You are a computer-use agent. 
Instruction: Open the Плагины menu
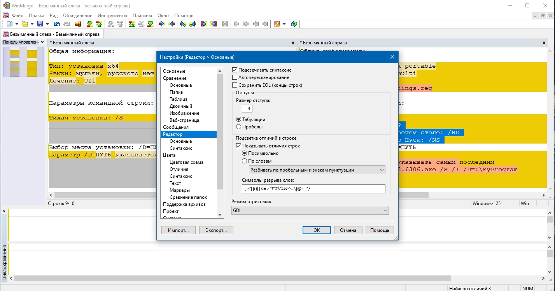(x=142, y=16)
